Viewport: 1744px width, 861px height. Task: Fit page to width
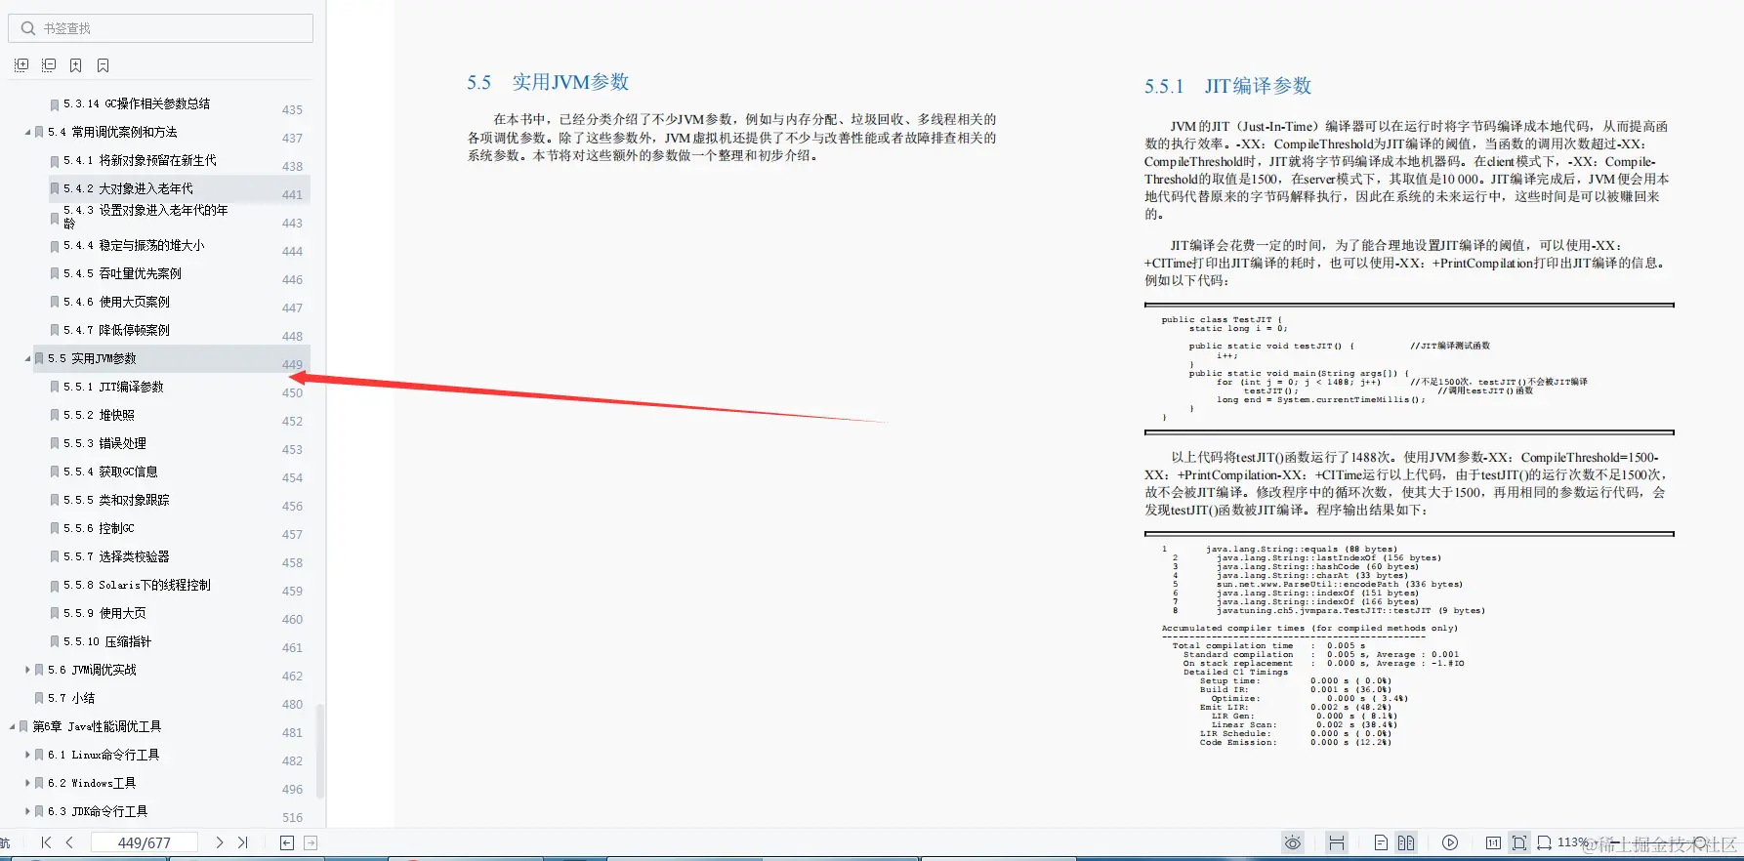1544,842
